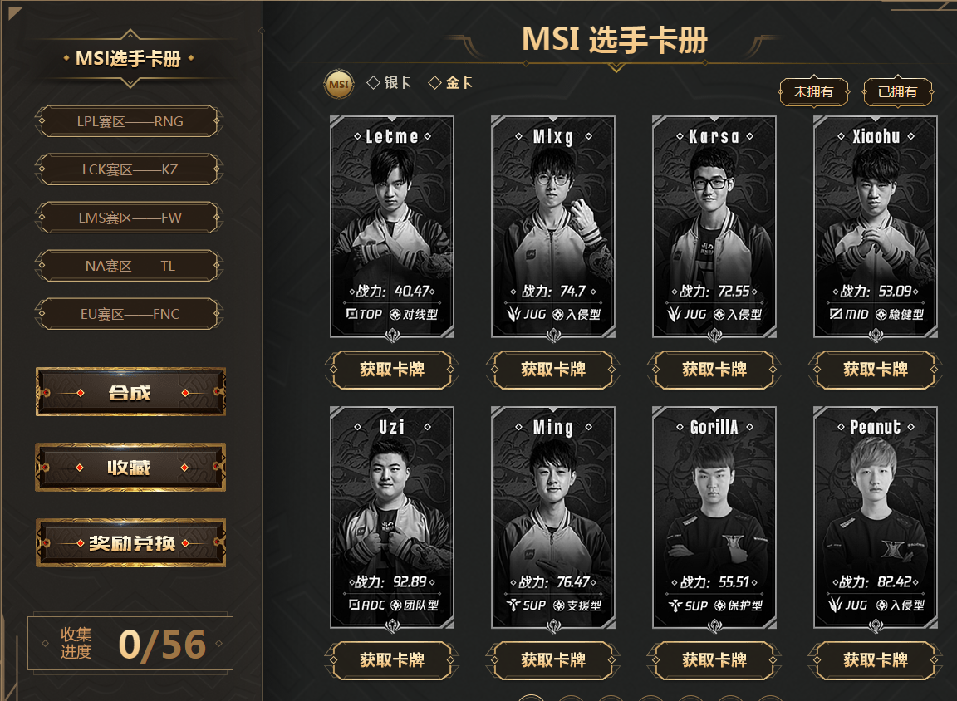Click the emblem beneath Karsa's card
The image size is (957, 701).
(x=714, y=335)
